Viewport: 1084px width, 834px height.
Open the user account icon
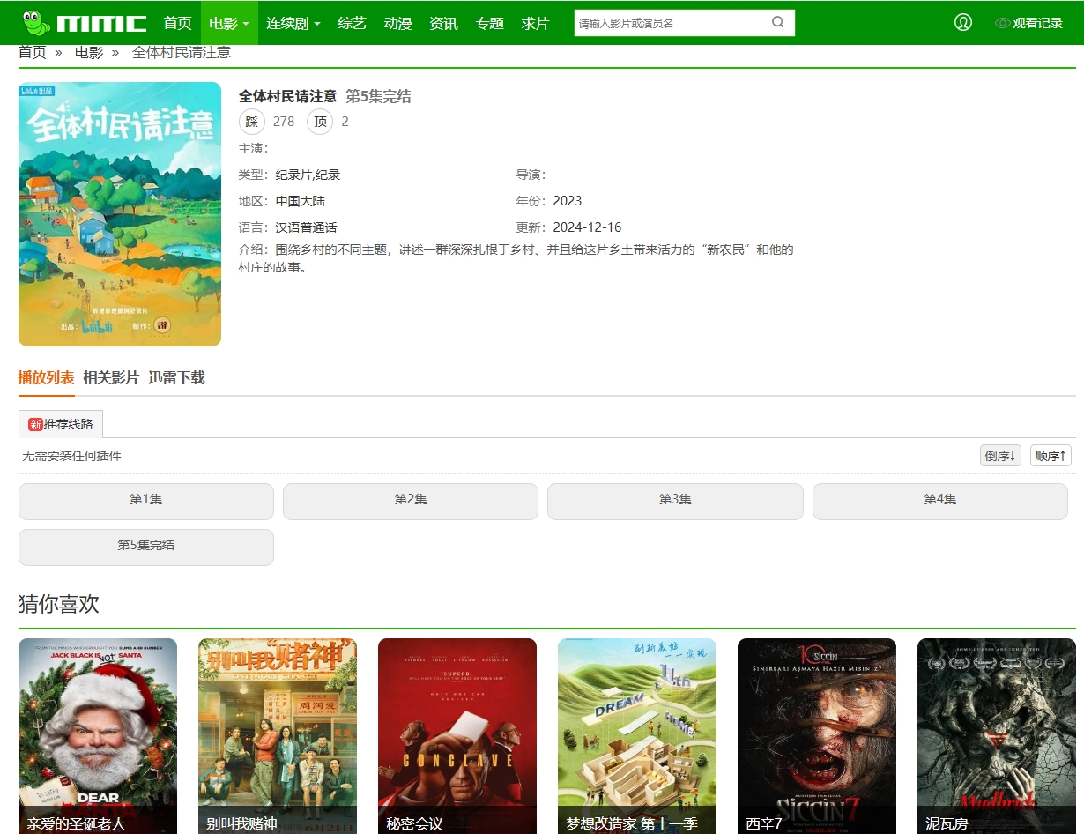[x=963, y=23]
